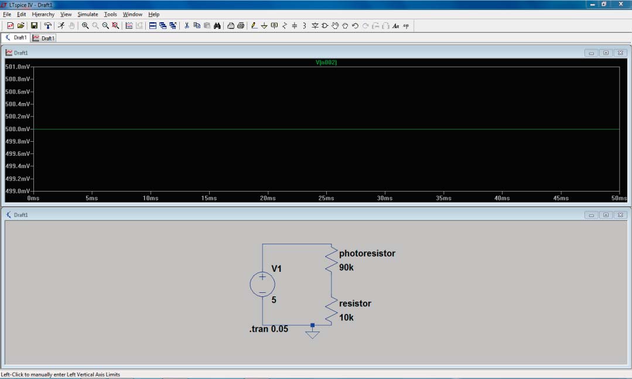Click the Mirror icon in the toolbar
Screen dimensions: 632x379
[386, 26]
